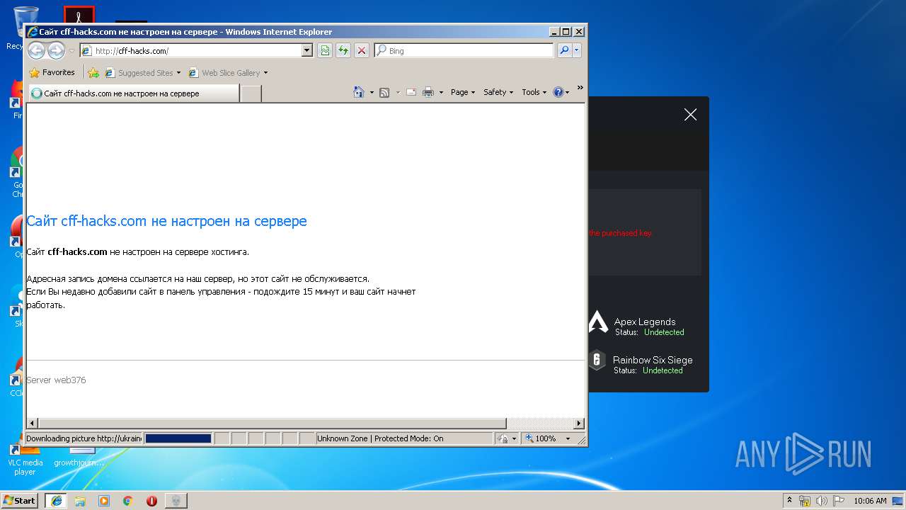Go forward with the IE Forward arrow

coord(56,50)
